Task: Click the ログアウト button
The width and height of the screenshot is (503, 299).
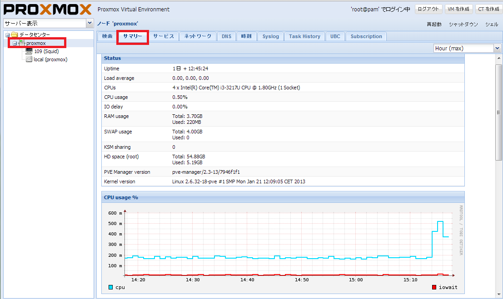Action: [x=428, y=9]
